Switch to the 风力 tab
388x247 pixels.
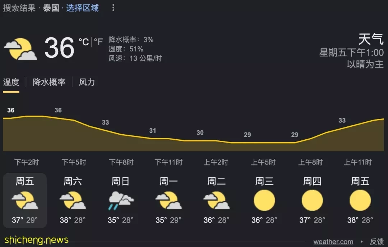[87, 82]
